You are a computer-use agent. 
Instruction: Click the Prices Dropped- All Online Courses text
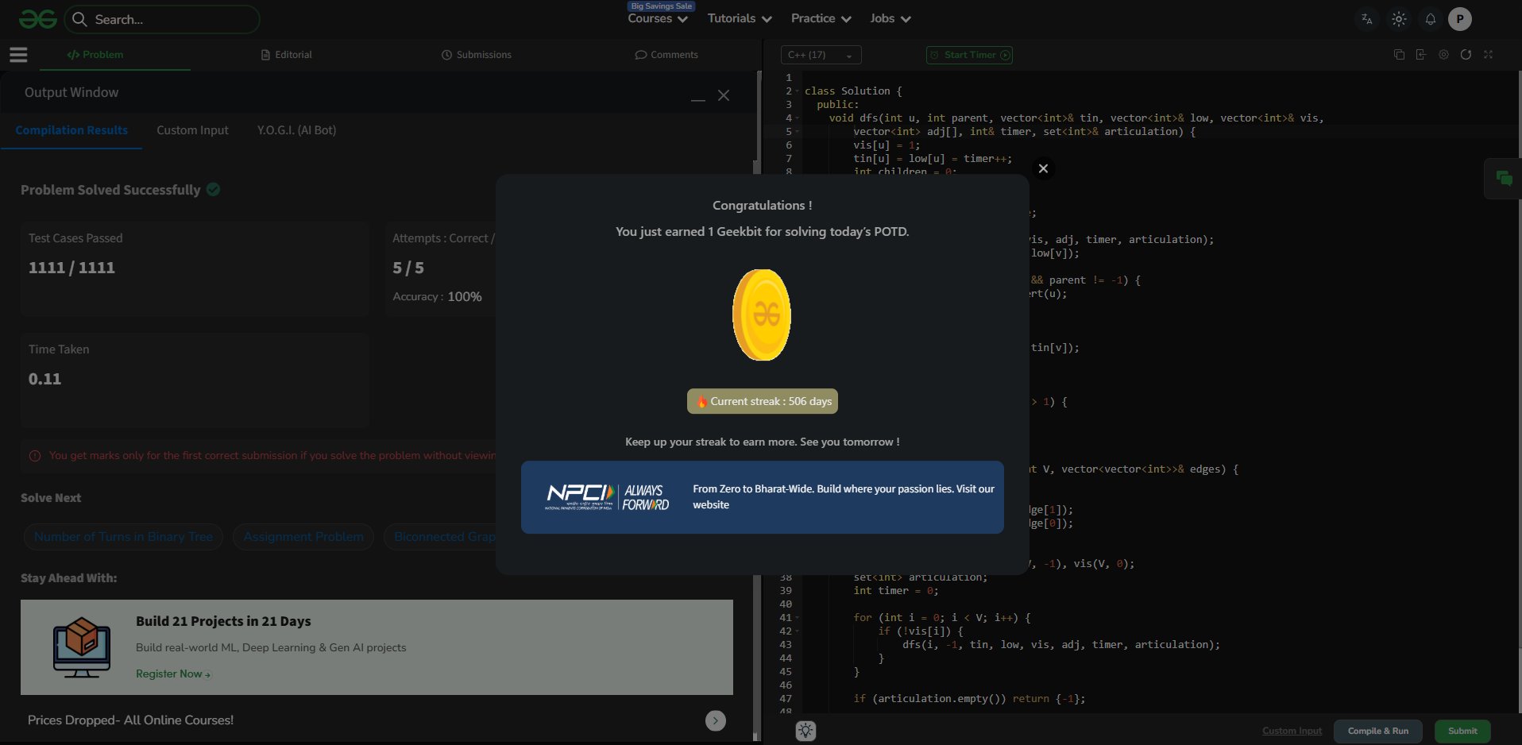[131, 720]
